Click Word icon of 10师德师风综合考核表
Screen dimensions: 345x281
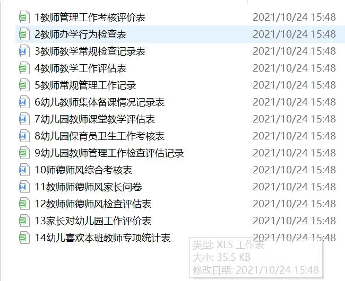pos(24,170)
